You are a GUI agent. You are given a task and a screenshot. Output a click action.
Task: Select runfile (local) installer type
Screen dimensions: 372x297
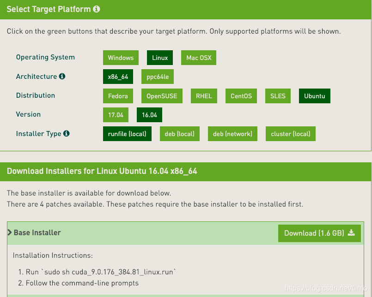[127, 134]
